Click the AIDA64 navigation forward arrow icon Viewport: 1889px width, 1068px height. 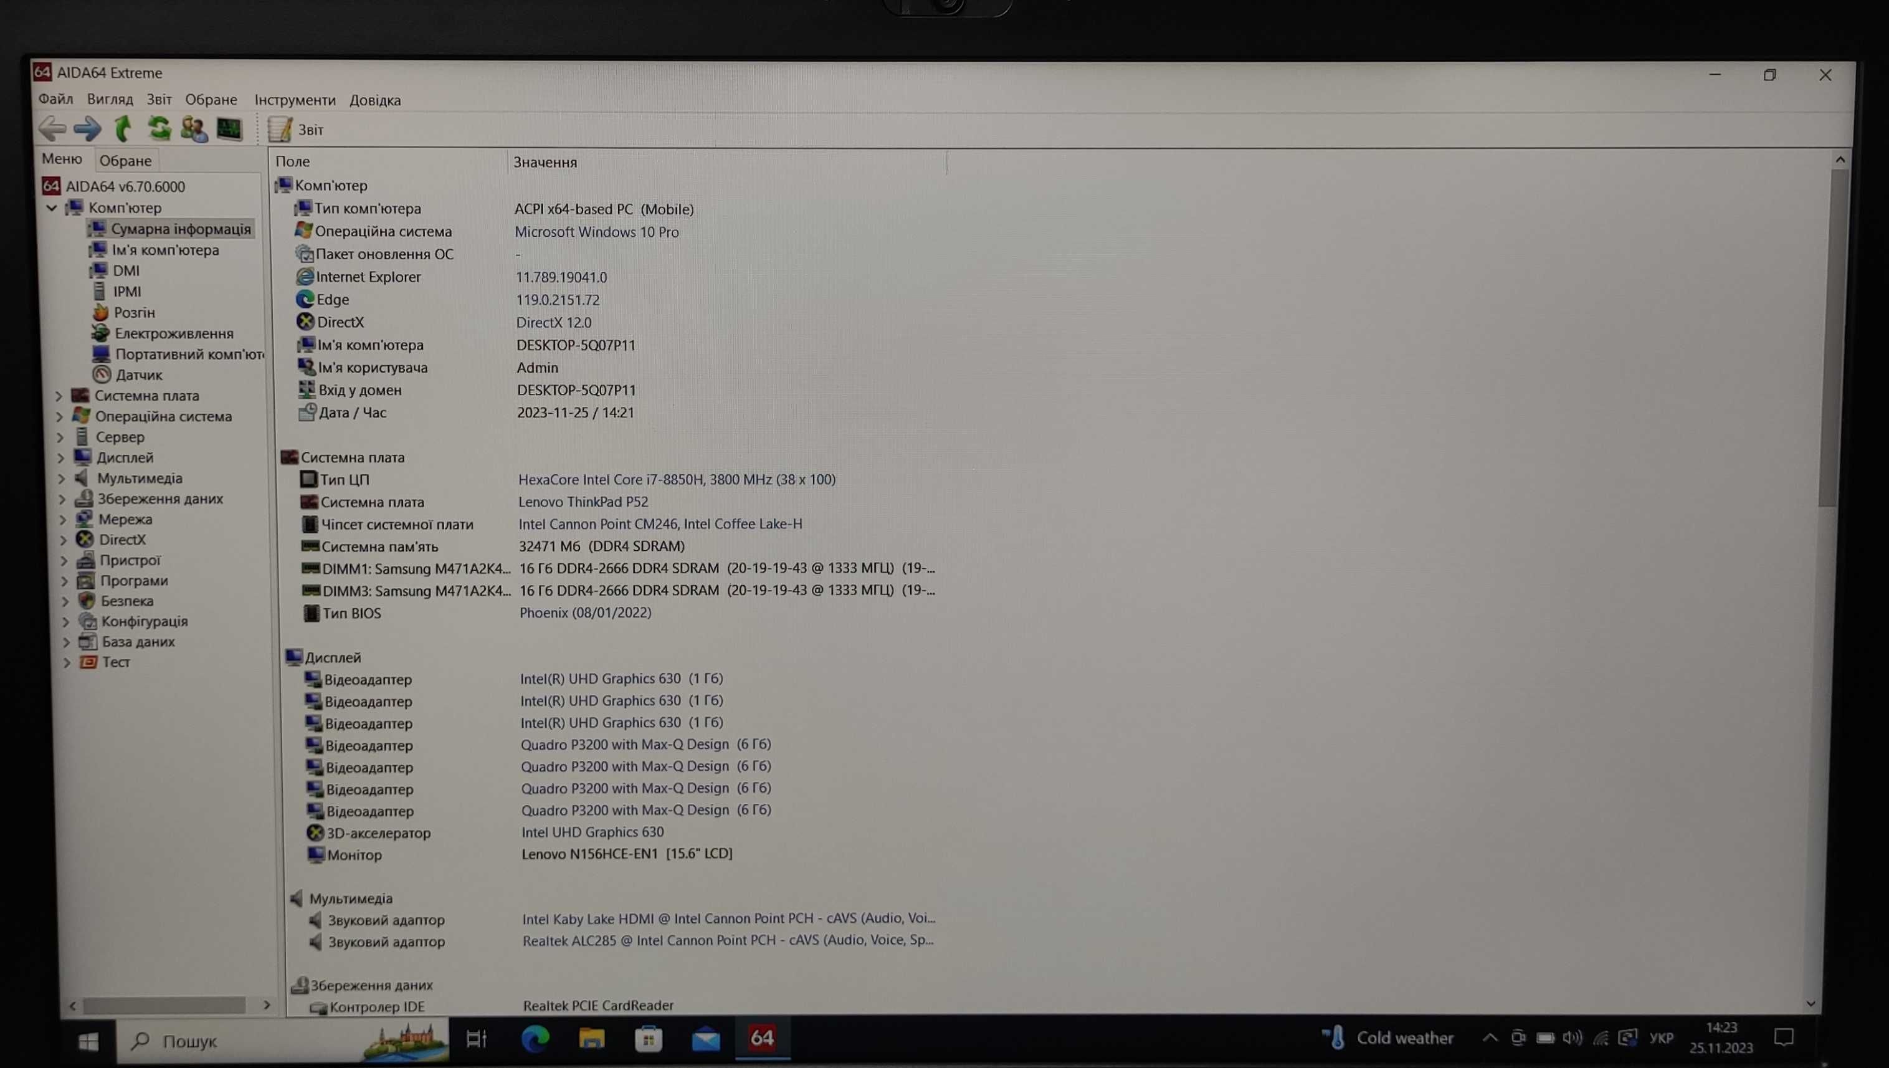coord(85,128)
